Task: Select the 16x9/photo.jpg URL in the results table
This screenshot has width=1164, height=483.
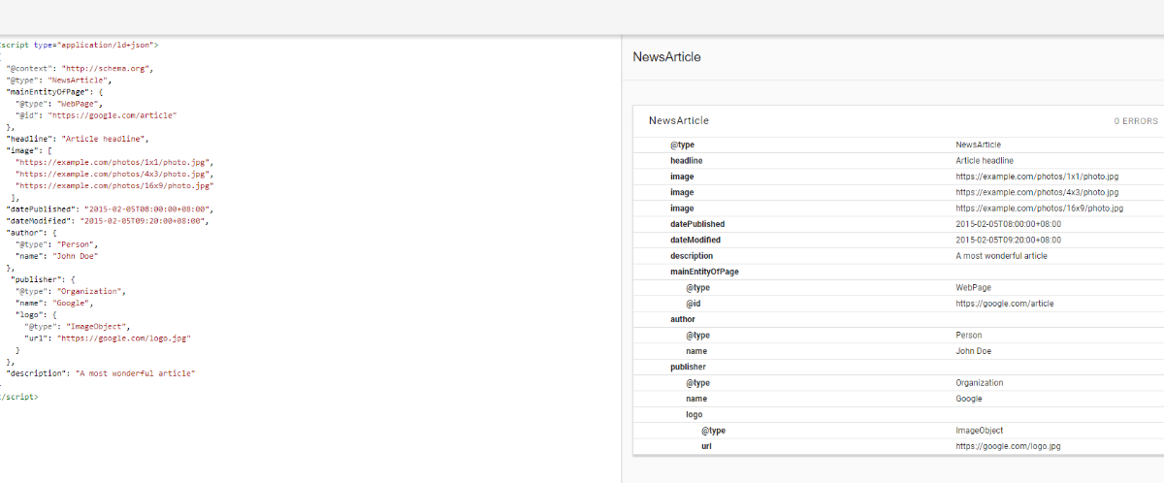Action: click(x=1039, y=208)
